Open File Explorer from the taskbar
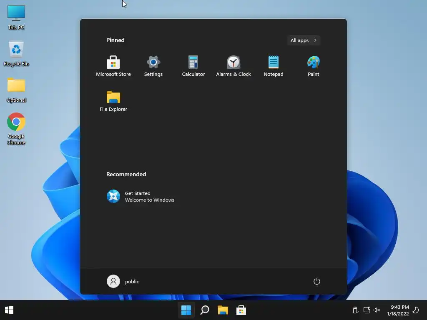The width and height of the screenshot is (427, 320). point(223,310)
